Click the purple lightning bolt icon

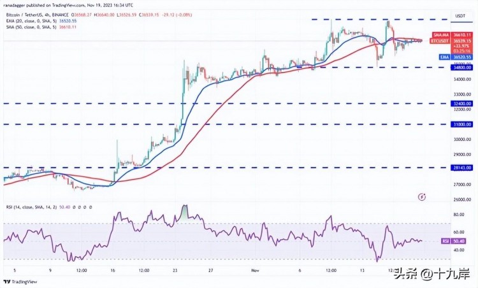coord(422,197)
